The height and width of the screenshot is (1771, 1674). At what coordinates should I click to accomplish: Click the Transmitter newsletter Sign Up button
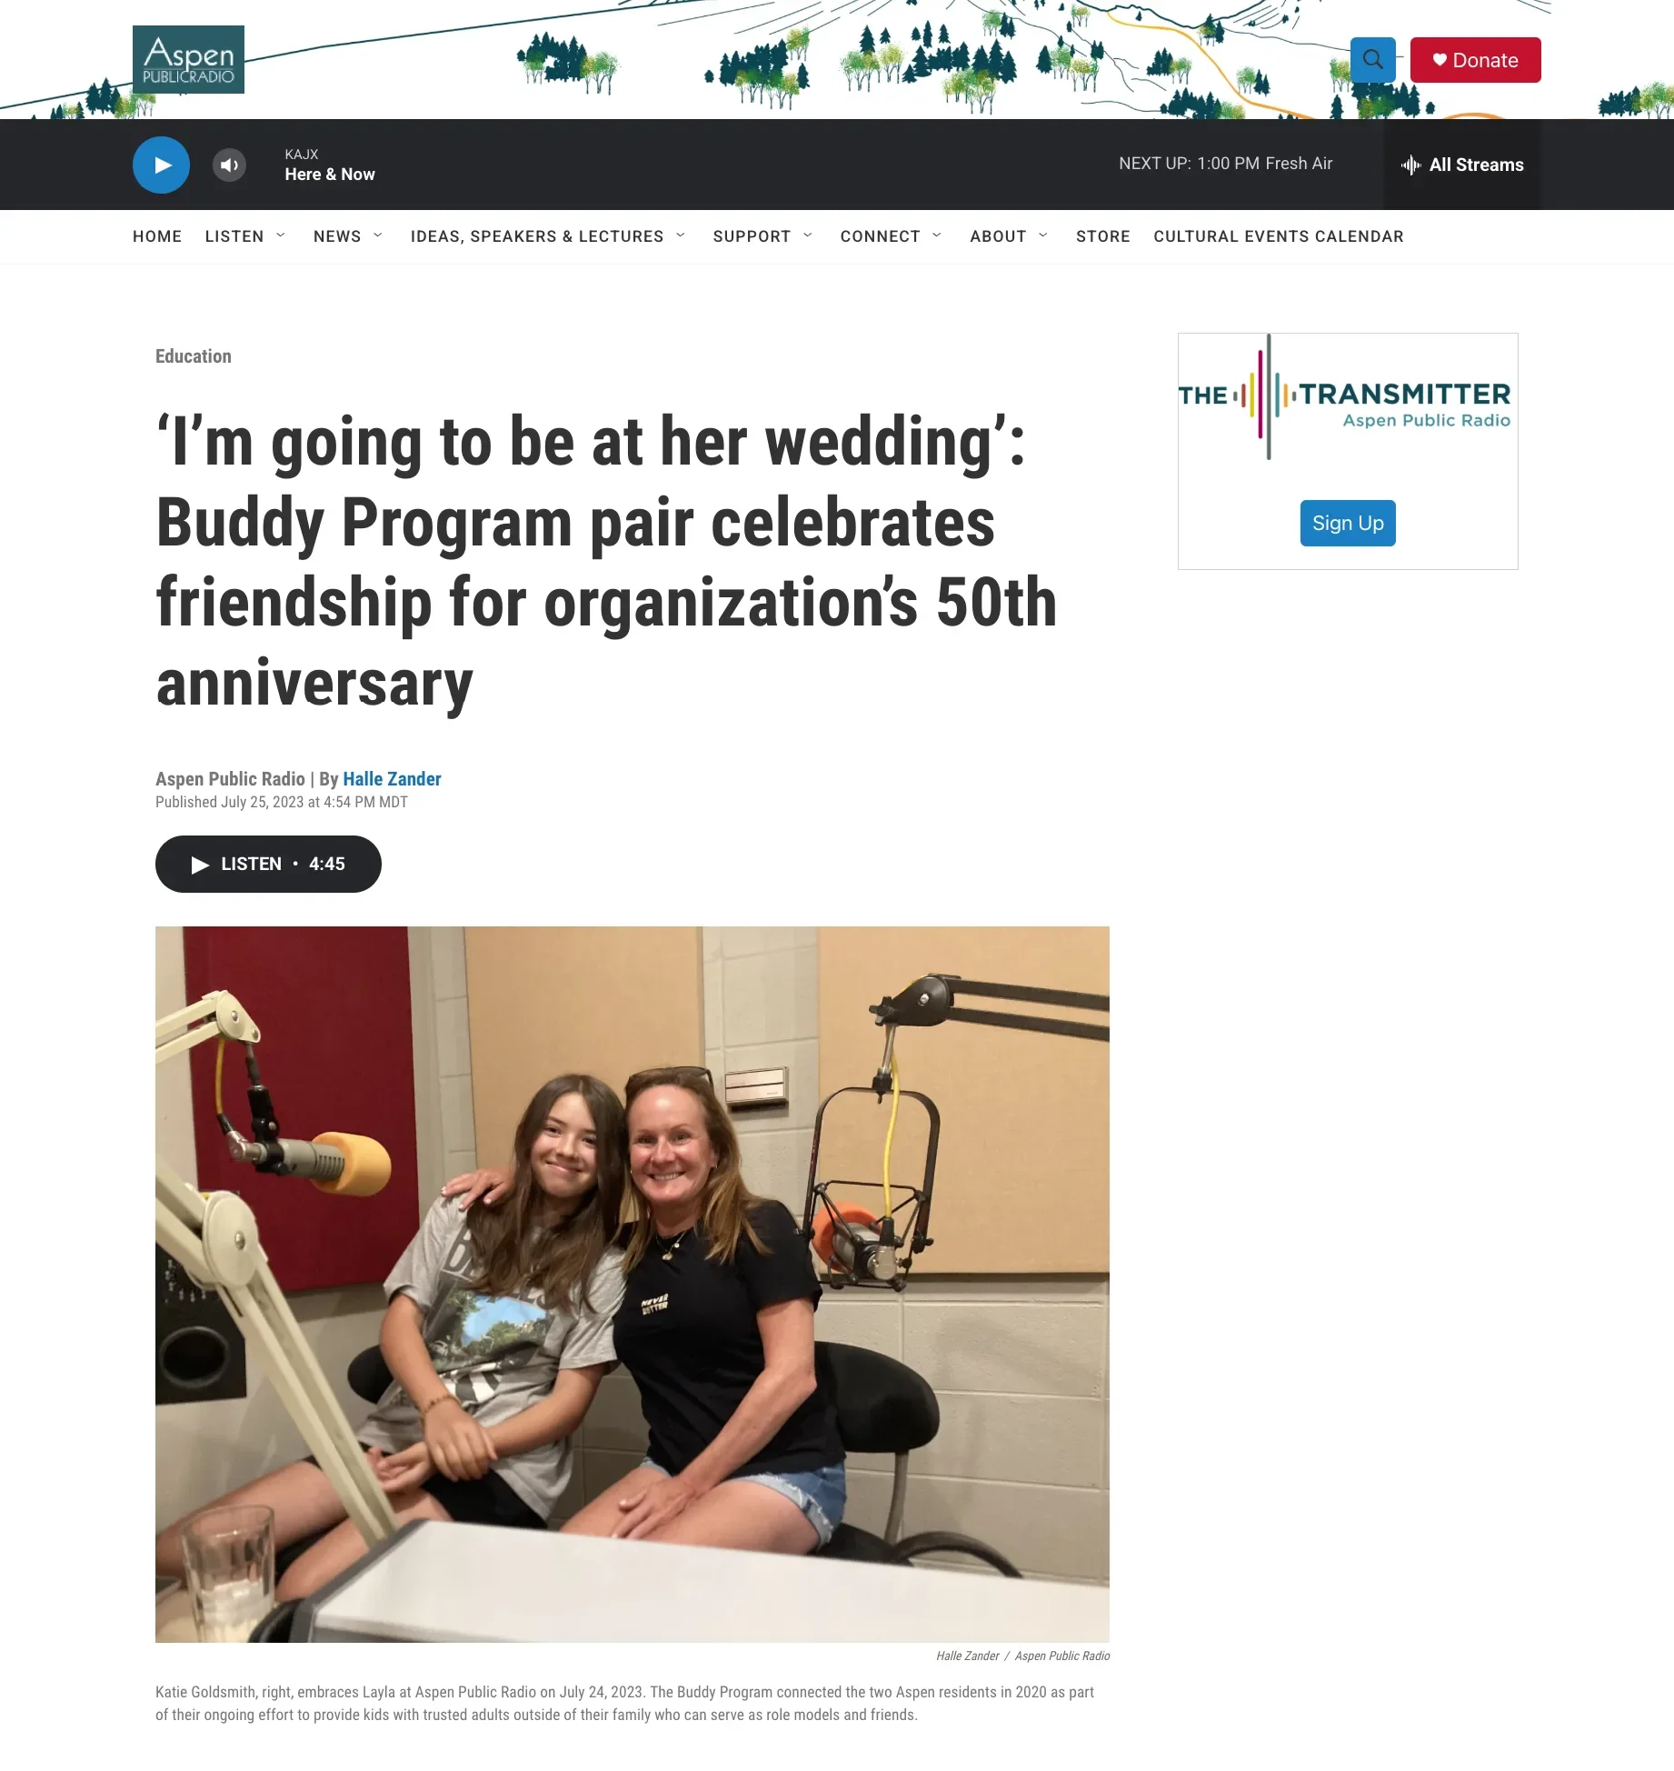[x=1348, y=523]
